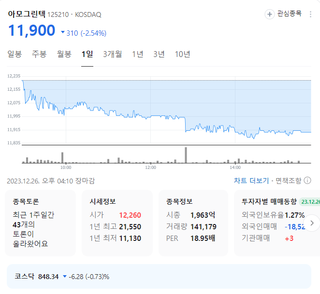Select the 3년 chart range tab
The height and width of the screenshot is (294, 320).
159,54
